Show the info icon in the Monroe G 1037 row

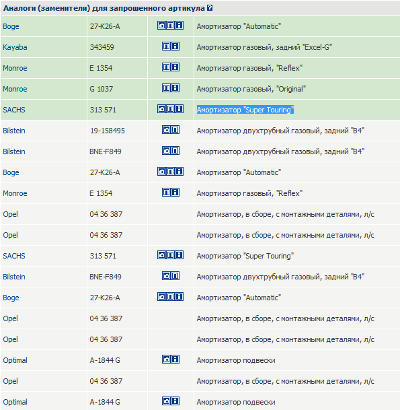click(x=175, y=88)
